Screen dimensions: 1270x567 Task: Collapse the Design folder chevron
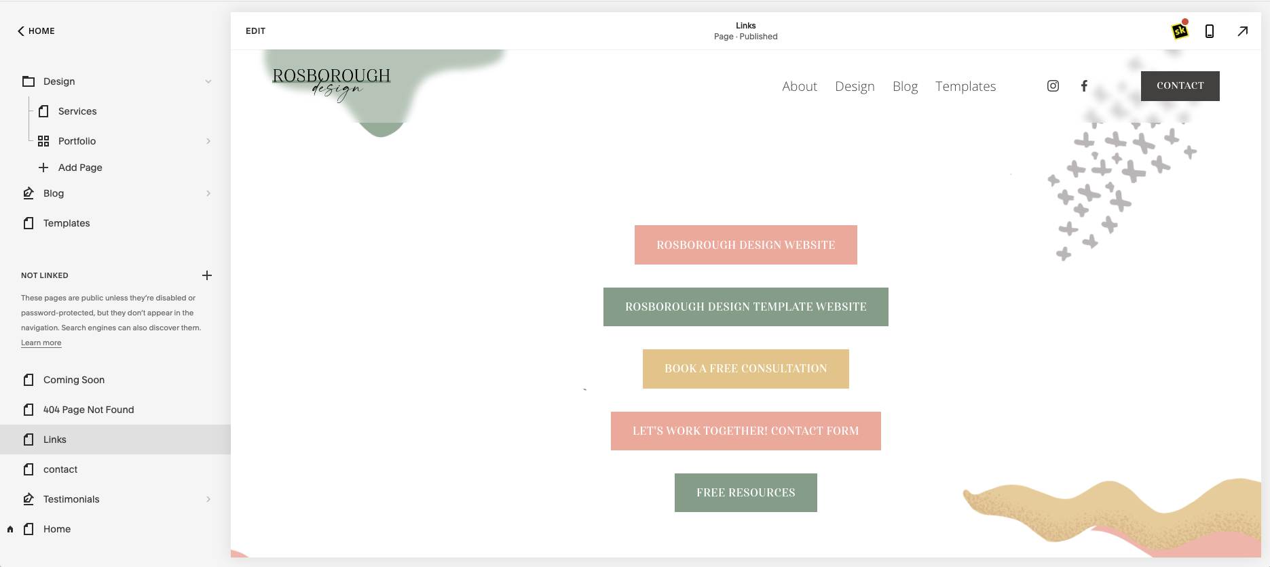208,81
